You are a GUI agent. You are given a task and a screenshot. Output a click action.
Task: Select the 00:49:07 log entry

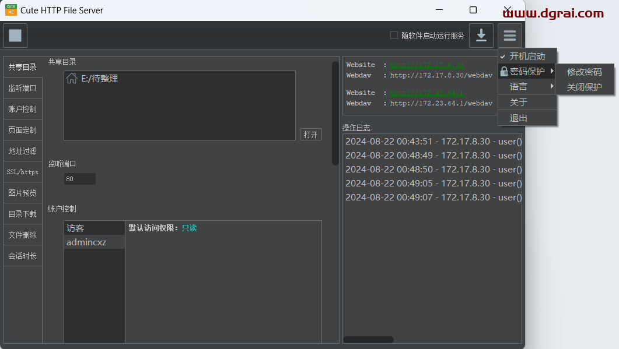tap(433, 197)
